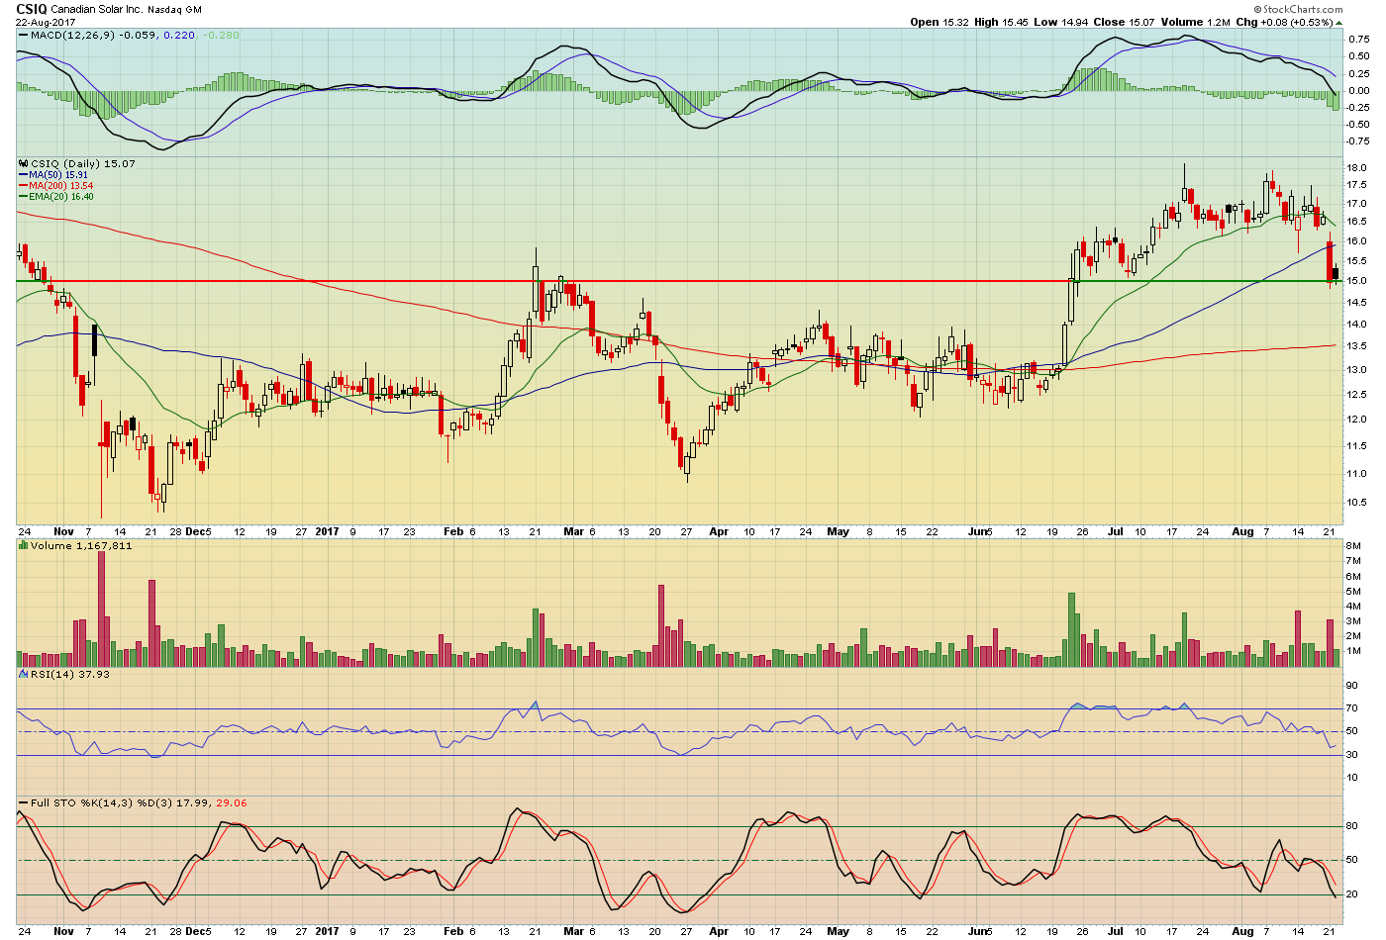Click the Volume 1,167,811 panel label
Viewport: 1386px width, 940px height.
pyautogui.click(x=81, y=545)
